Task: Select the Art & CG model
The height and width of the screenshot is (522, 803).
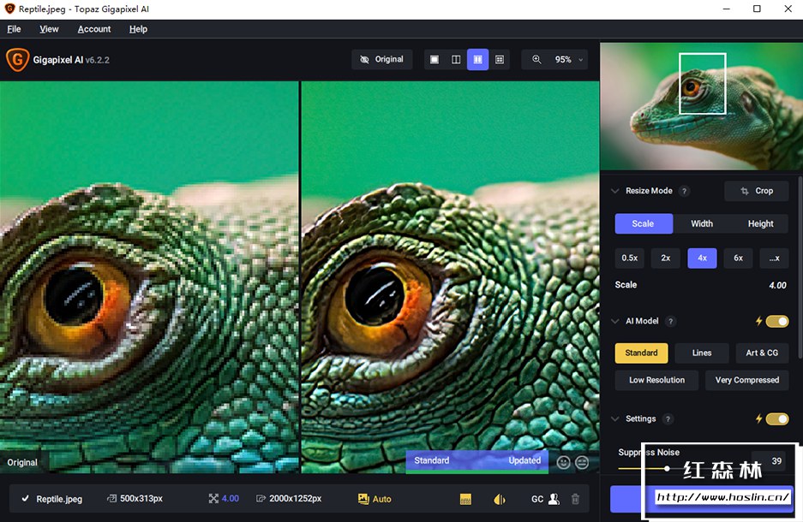Action: (762, 353)
